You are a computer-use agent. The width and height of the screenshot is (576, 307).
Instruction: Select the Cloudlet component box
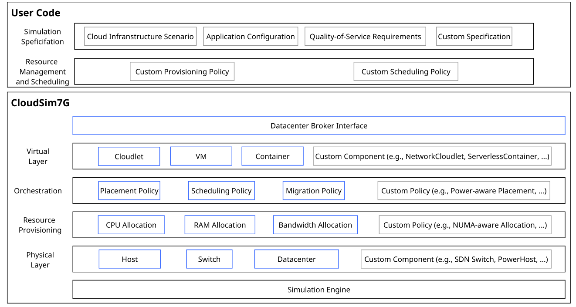click(x=129, y=156)
